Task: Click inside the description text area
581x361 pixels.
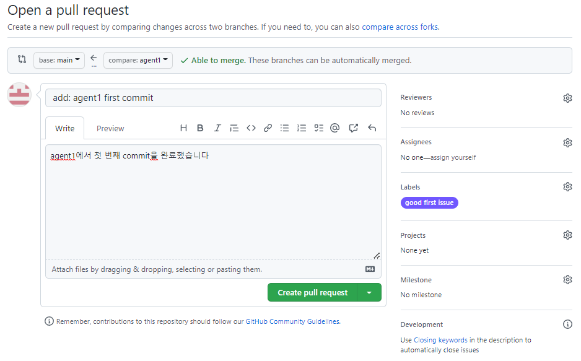Action: pyautogui.click(x=213, y=202)
